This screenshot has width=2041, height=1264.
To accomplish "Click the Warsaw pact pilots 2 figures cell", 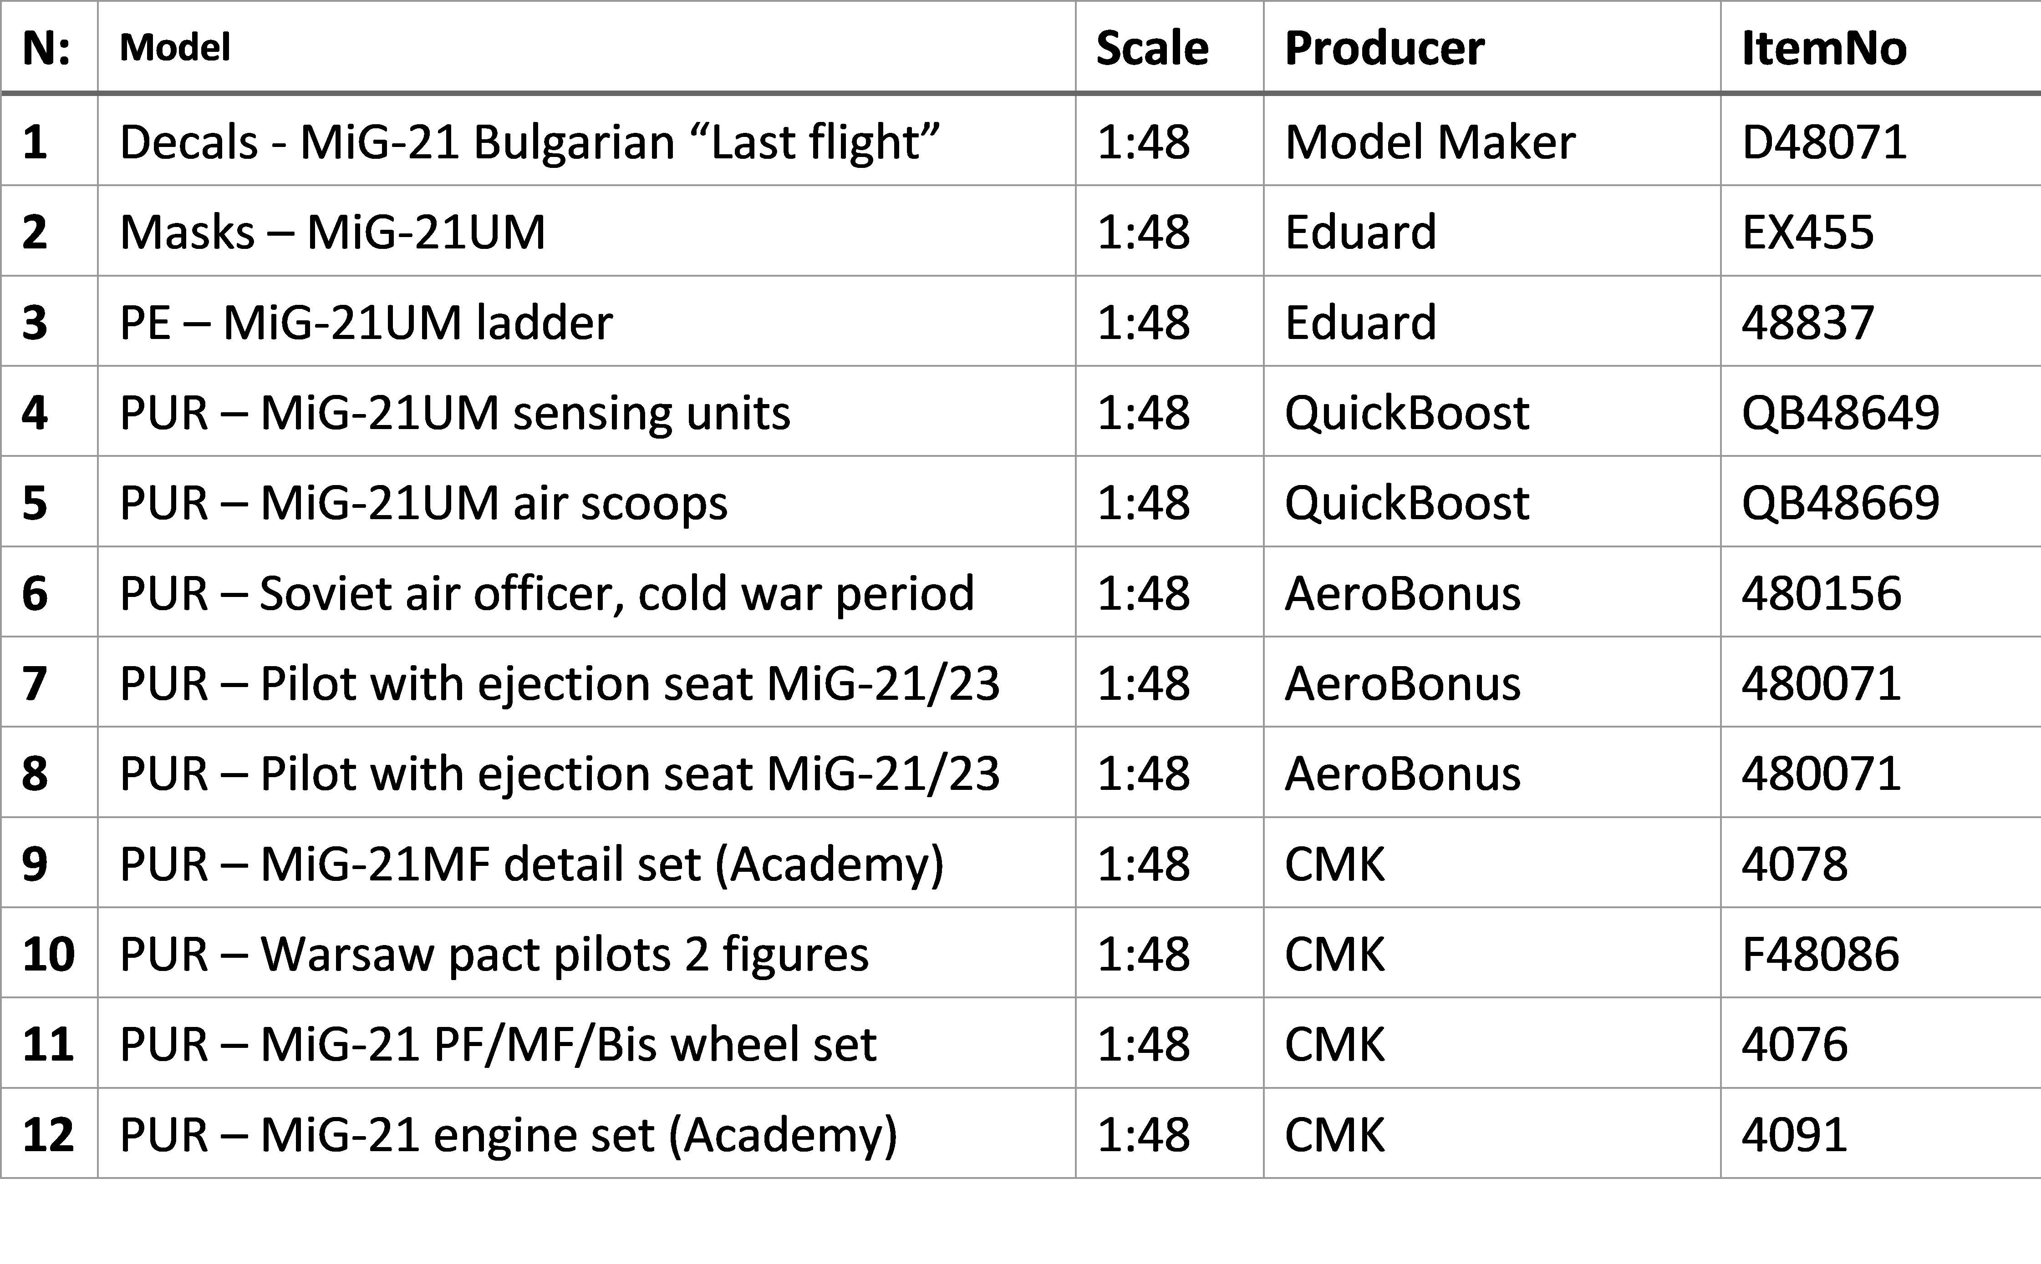I will pos(586,953).
